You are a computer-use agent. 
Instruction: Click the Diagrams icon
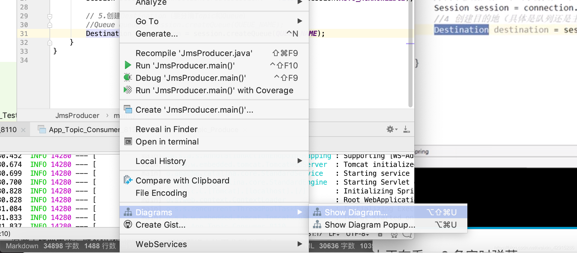(x=128, y=212)
